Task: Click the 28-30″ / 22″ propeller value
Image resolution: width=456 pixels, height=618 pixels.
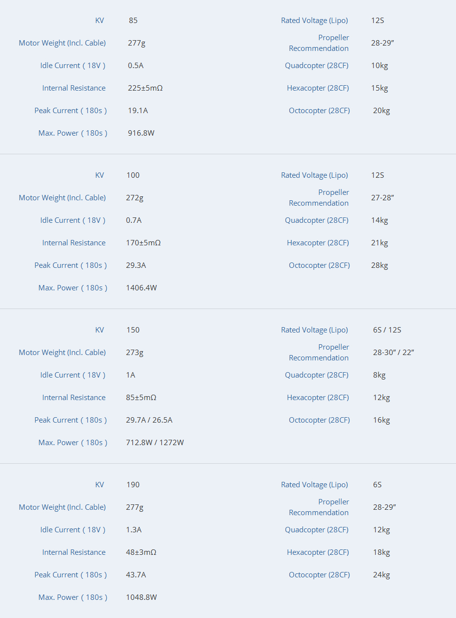Action: (394, 353)
